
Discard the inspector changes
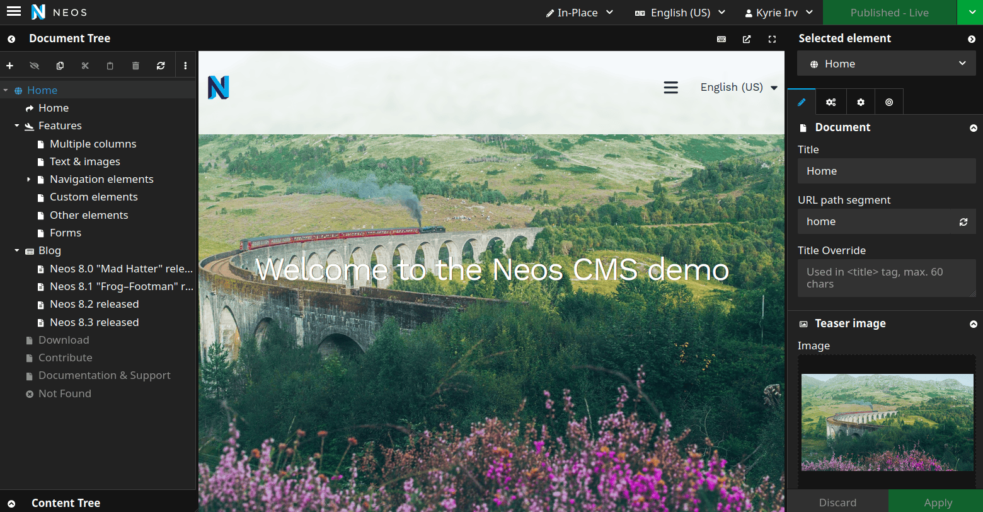tap(837, 502)
